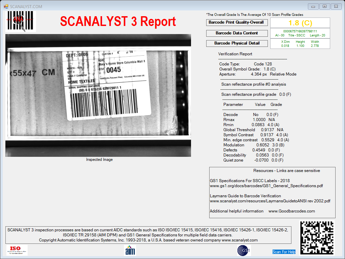Viewport: 345px width, 259px height.
Task: Click the SCANALYST 3 Report heading
Action: pyautogui.click(x=118, y=21)
